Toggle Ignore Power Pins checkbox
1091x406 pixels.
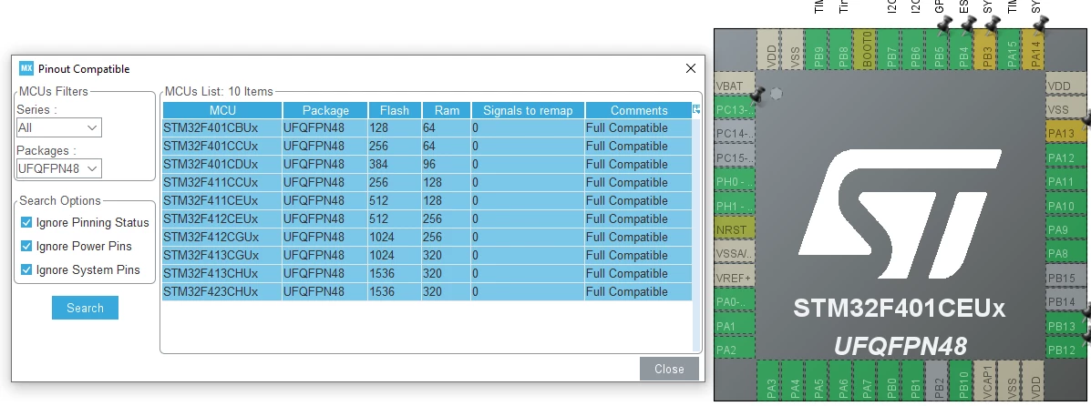(26, 246)
